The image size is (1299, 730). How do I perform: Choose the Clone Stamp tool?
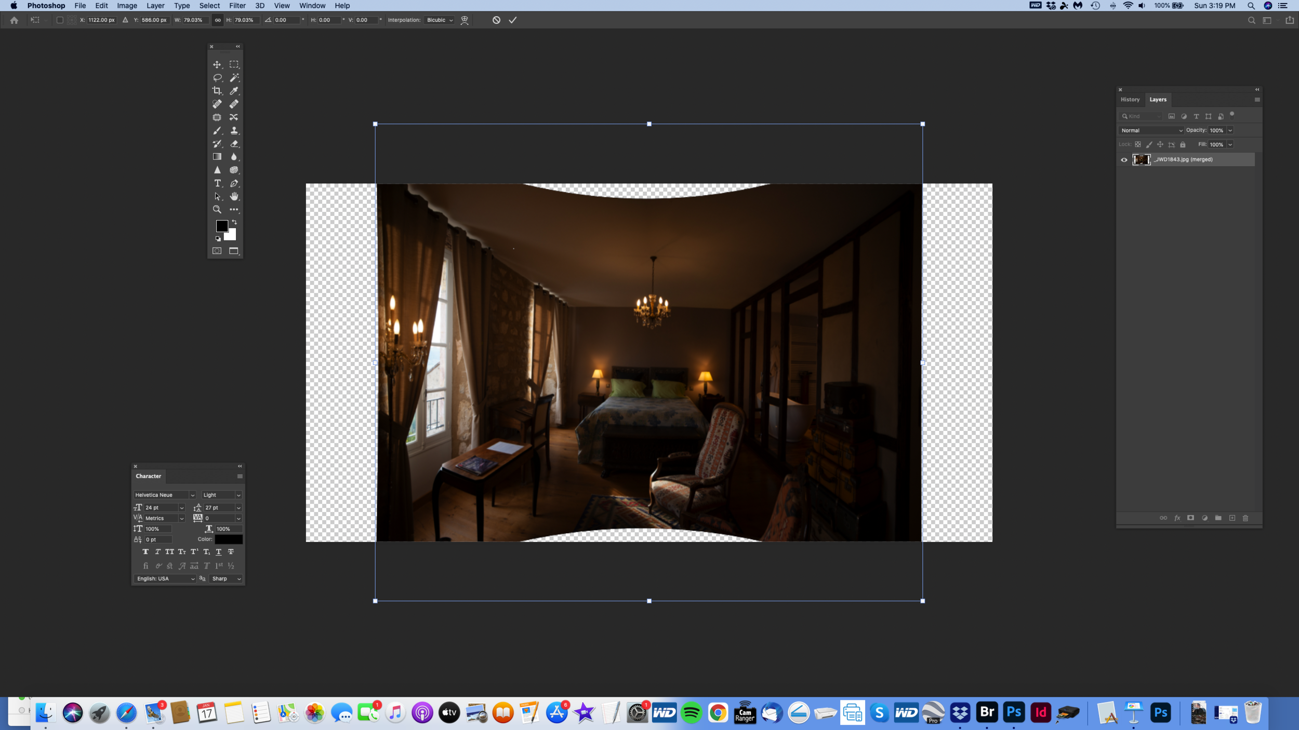(x=234, y=131)
